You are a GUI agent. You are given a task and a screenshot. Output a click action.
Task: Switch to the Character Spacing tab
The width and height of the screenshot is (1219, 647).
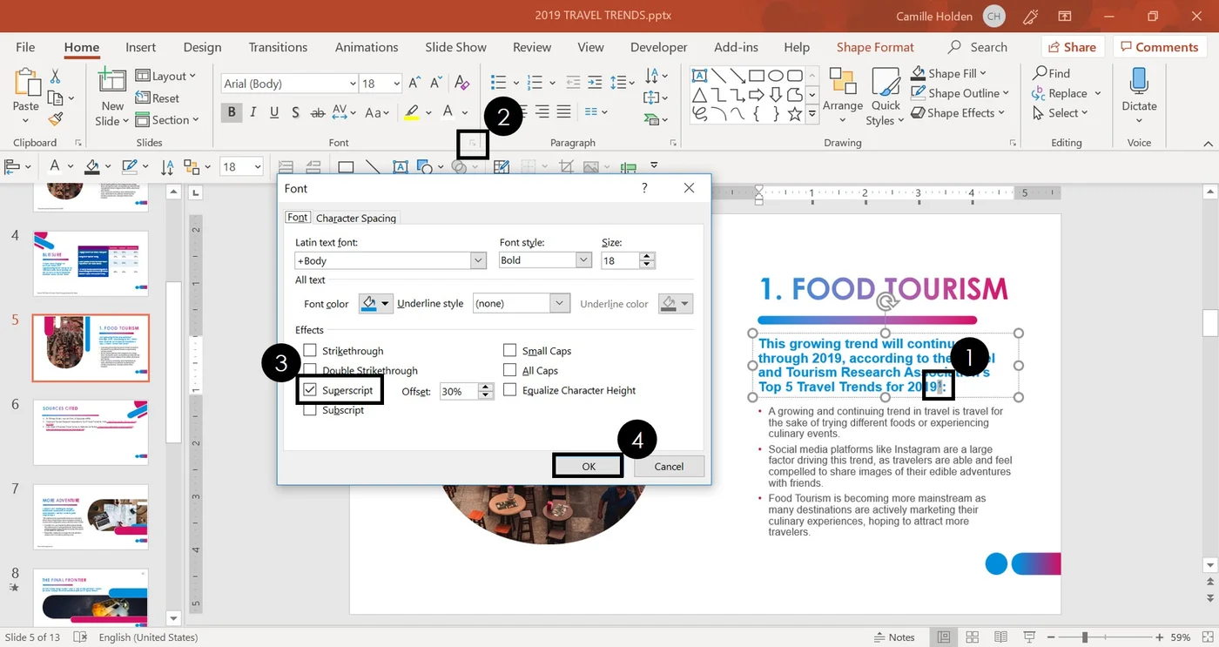coord(356,219)
